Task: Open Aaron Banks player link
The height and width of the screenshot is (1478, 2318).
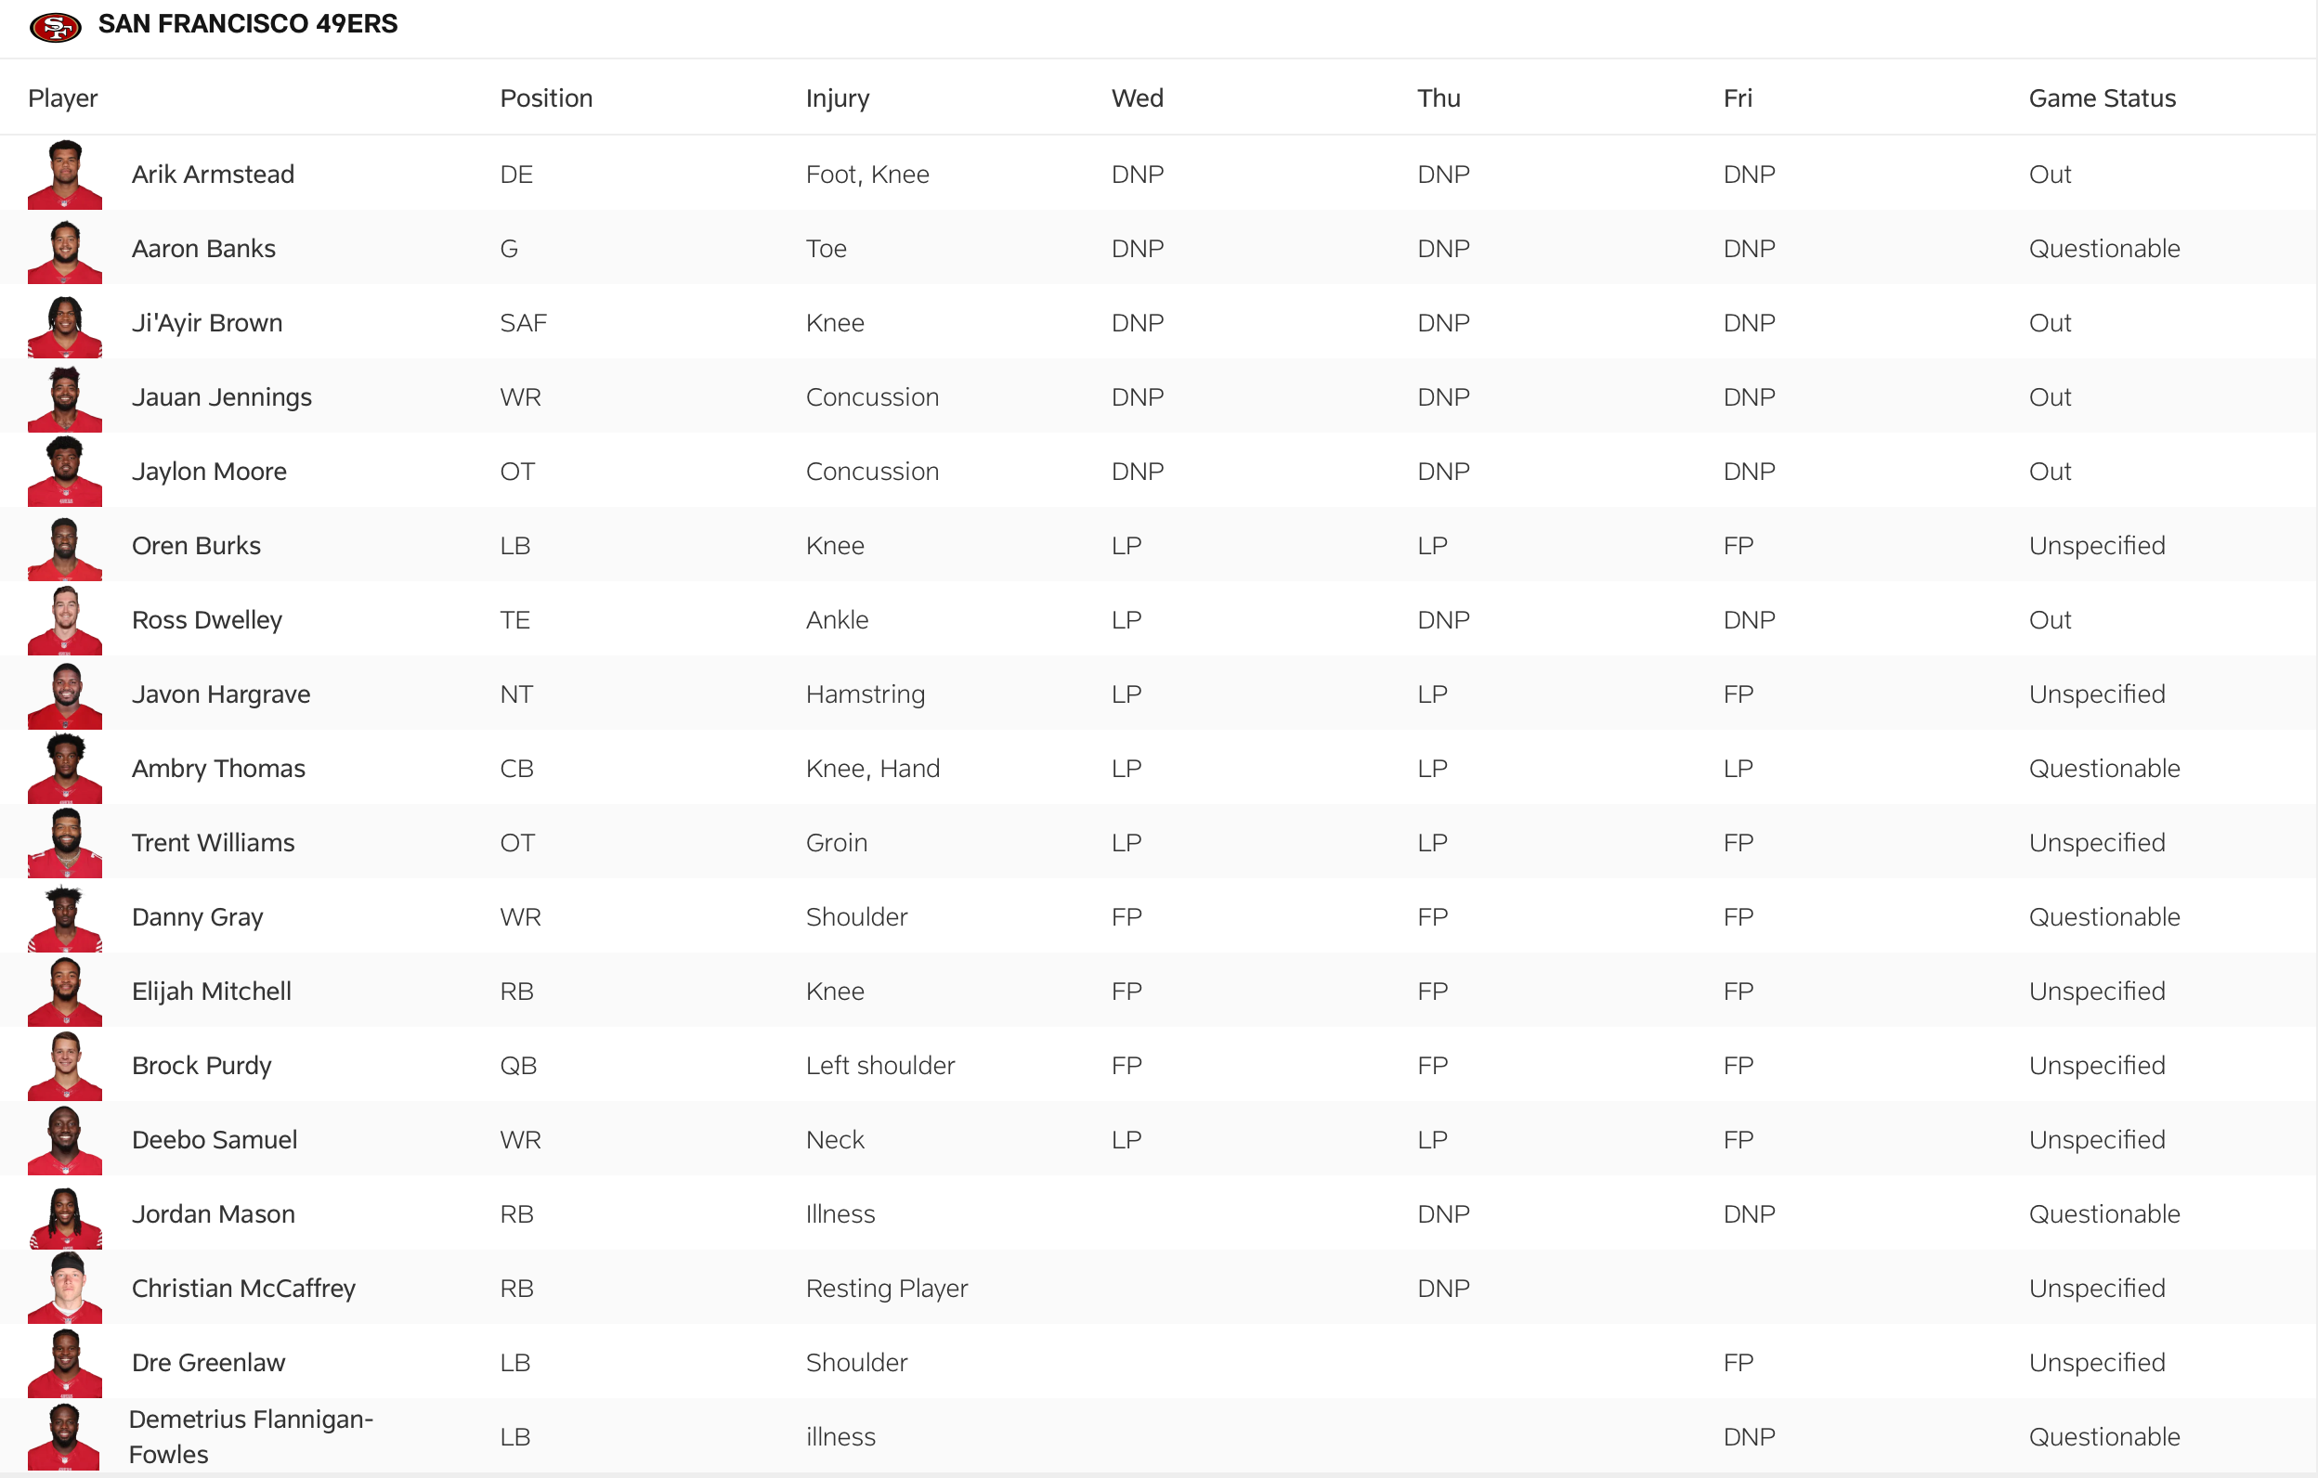Action: [x=203, y=248]
